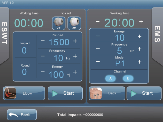Increase ESWT Preload with plus
This screenshot has width=163, height=122.
[75, 41]
